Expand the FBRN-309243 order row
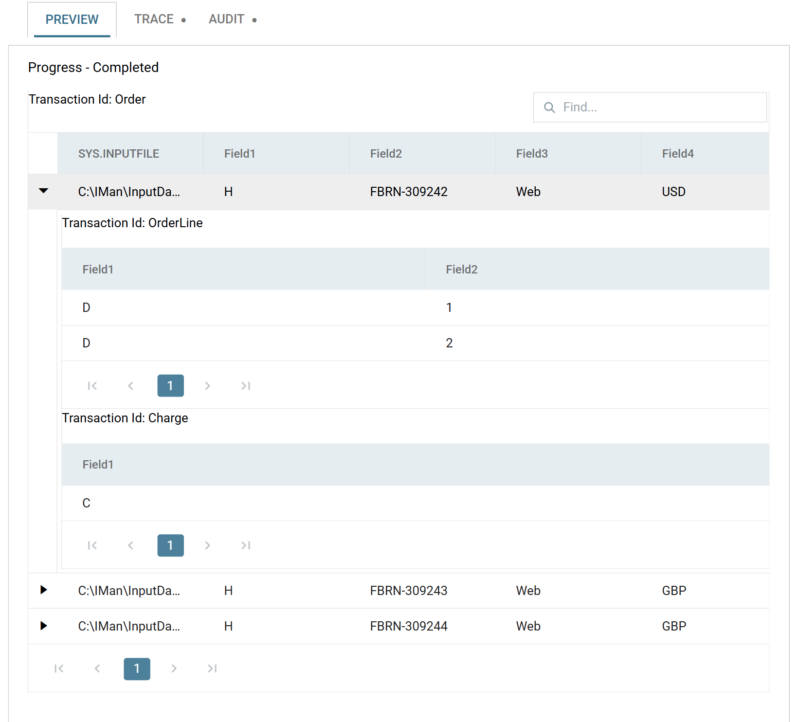The height and width of the screenshot is (722, 797). click(x=43, y=590)
